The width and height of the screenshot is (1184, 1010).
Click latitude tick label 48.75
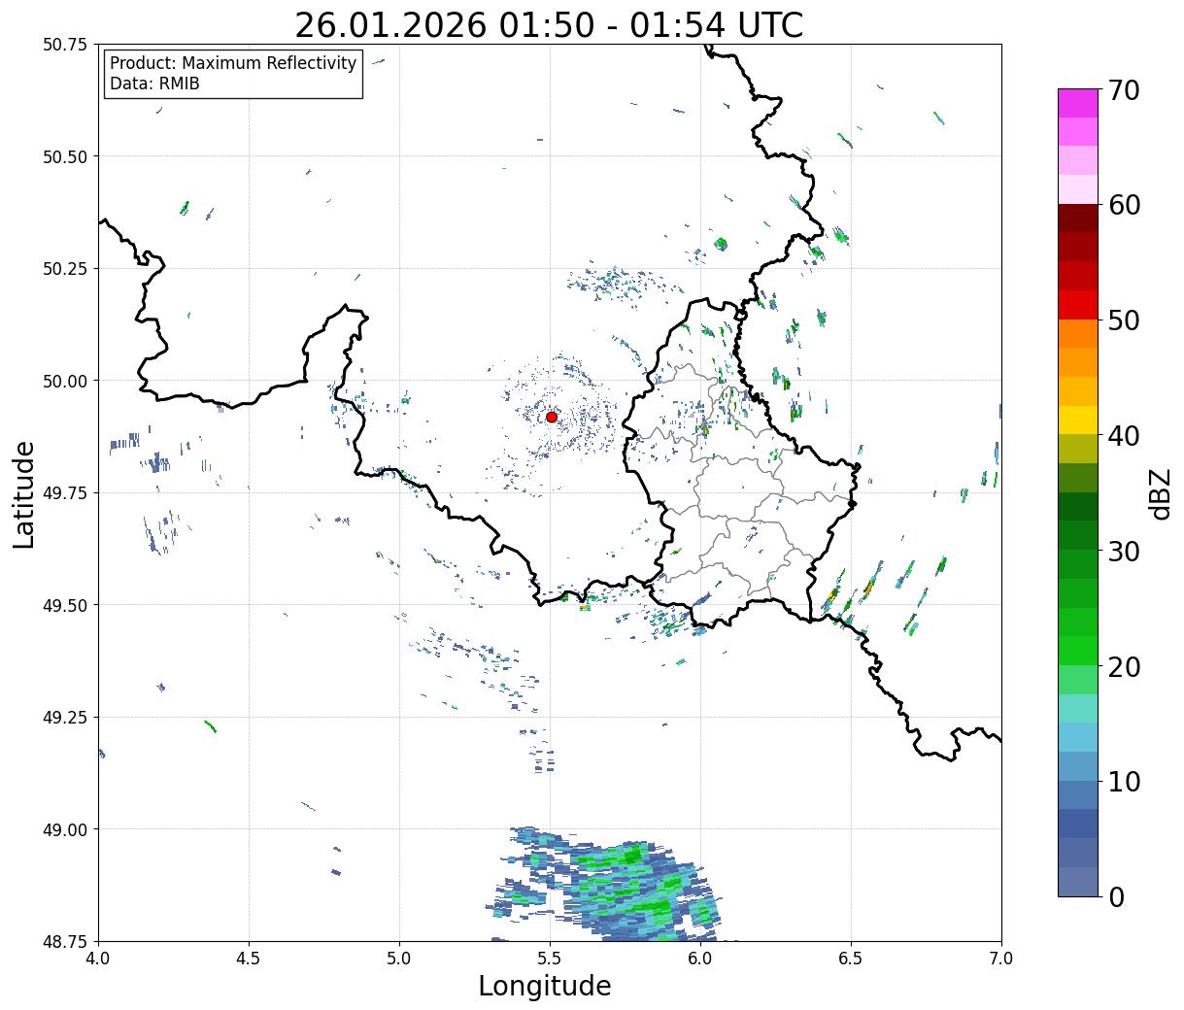pos(64,941)
